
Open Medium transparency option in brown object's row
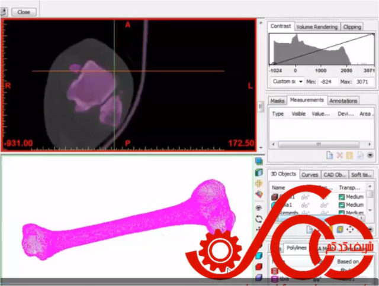click(x=351, y=197)
